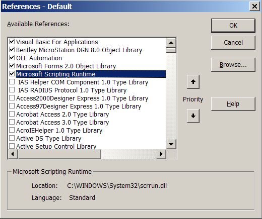This screenshot has height=219, width=262.
Task: Select Active DS Type Library entry
Action: 49,138
